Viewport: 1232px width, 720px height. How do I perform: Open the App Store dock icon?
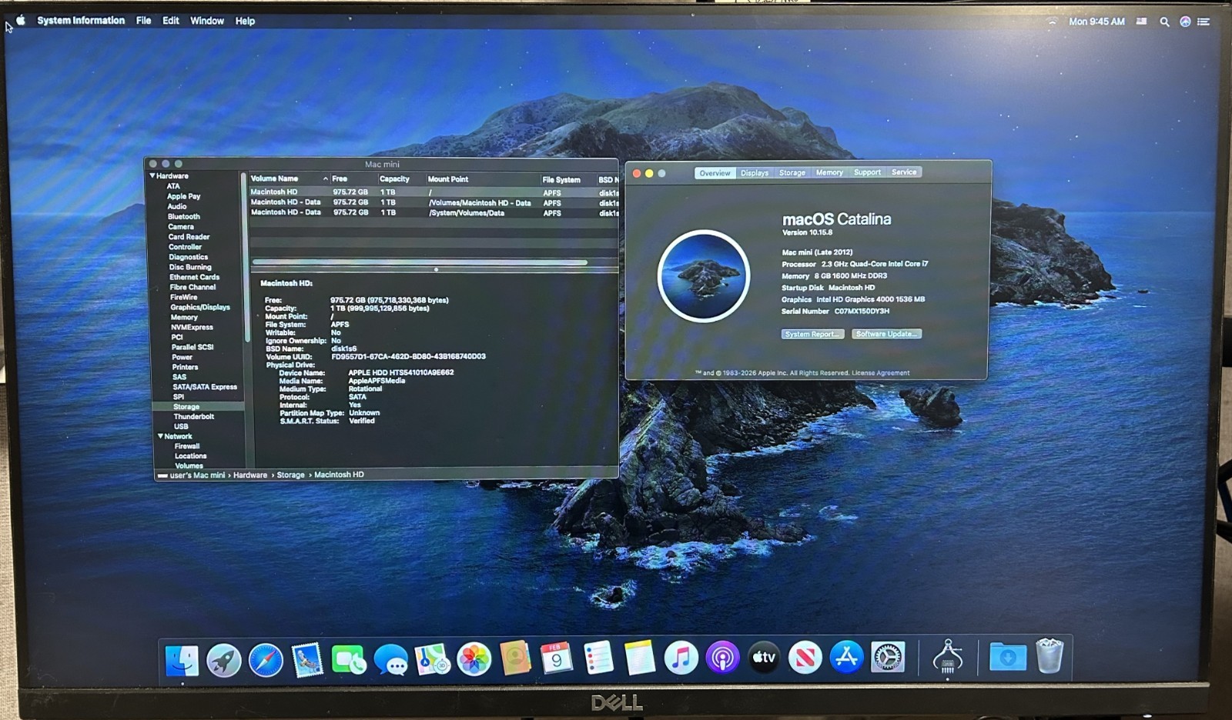click(x=846, y=658)
